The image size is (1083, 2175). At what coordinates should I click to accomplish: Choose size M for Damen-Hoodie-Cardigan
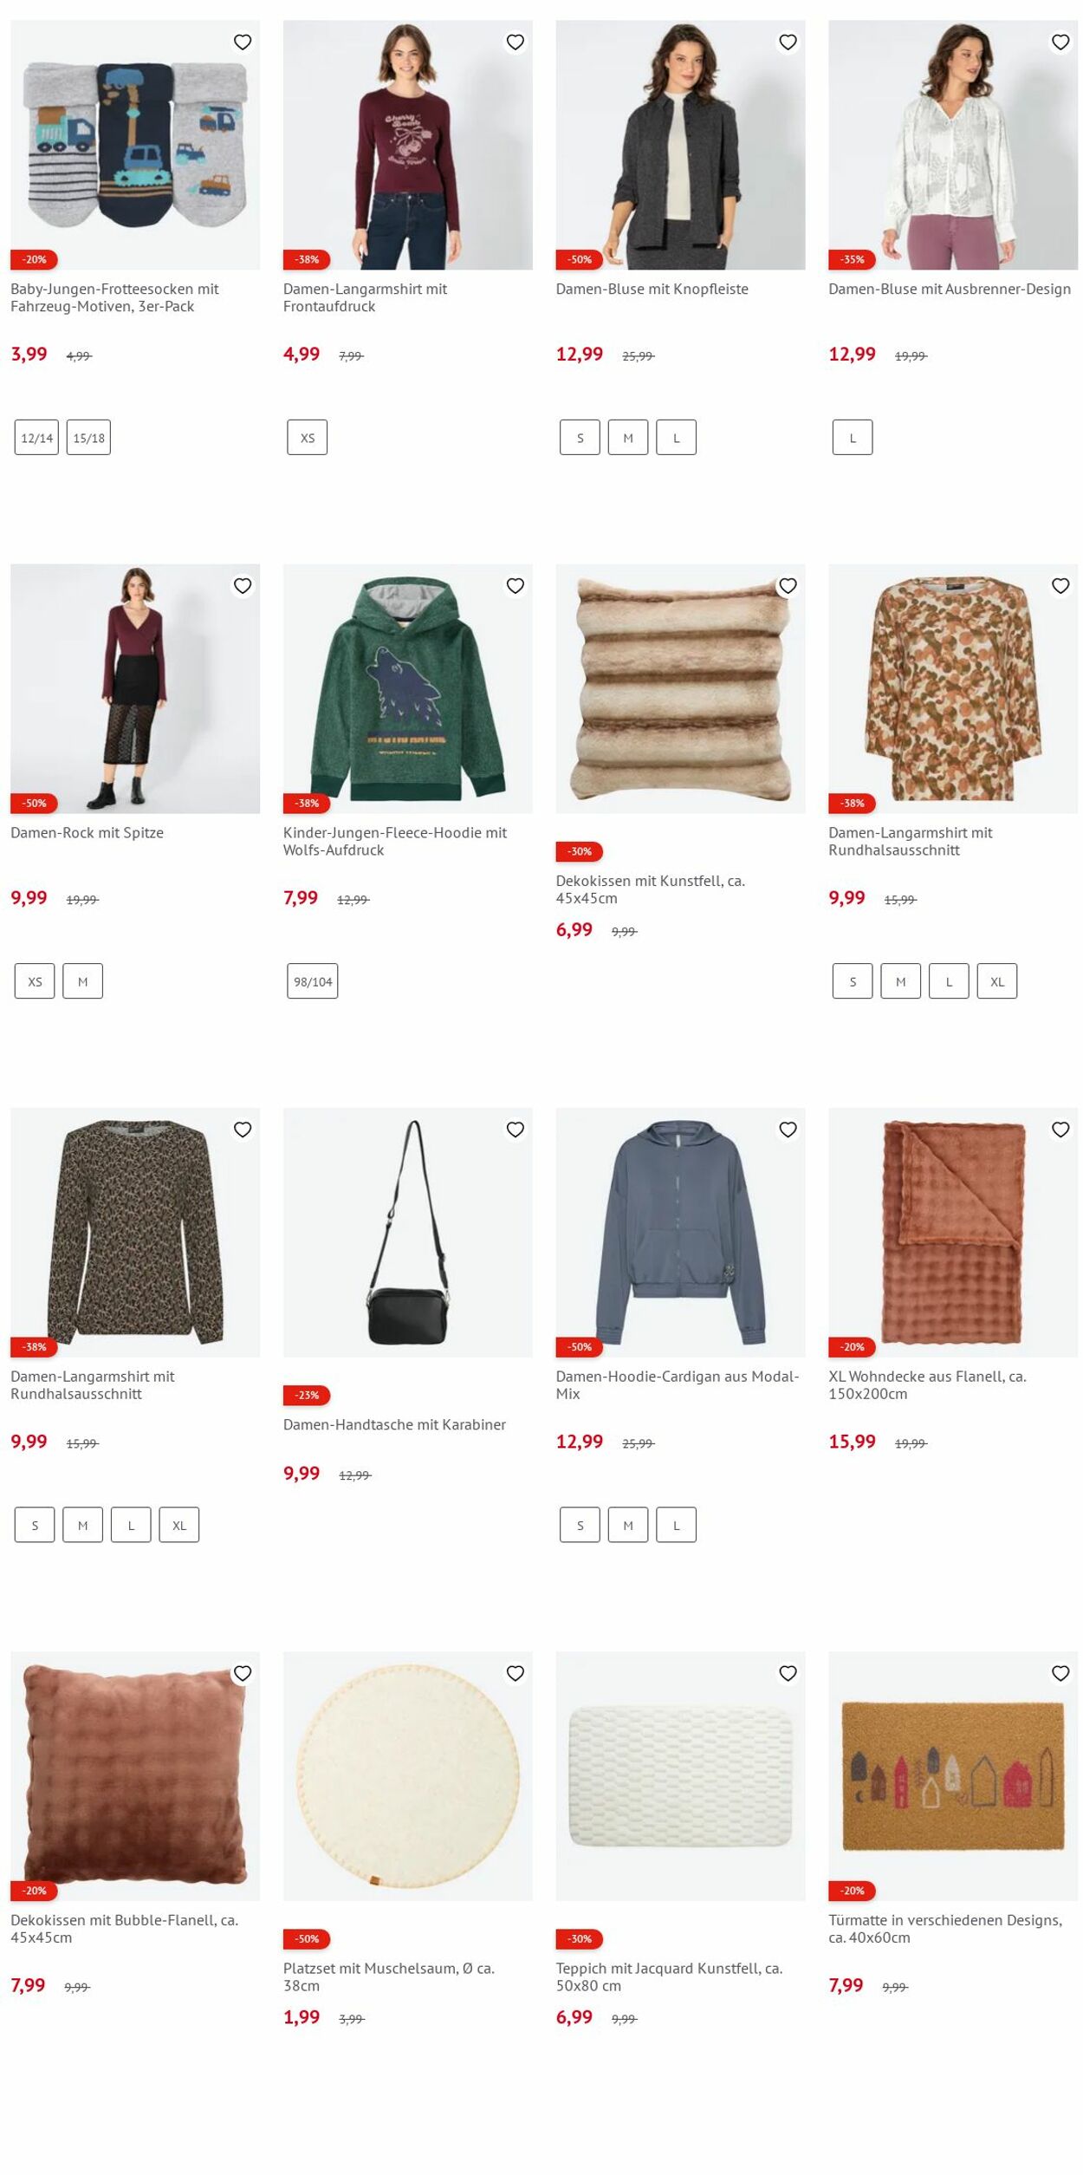pyautogui.click(x=628, y=1525)
